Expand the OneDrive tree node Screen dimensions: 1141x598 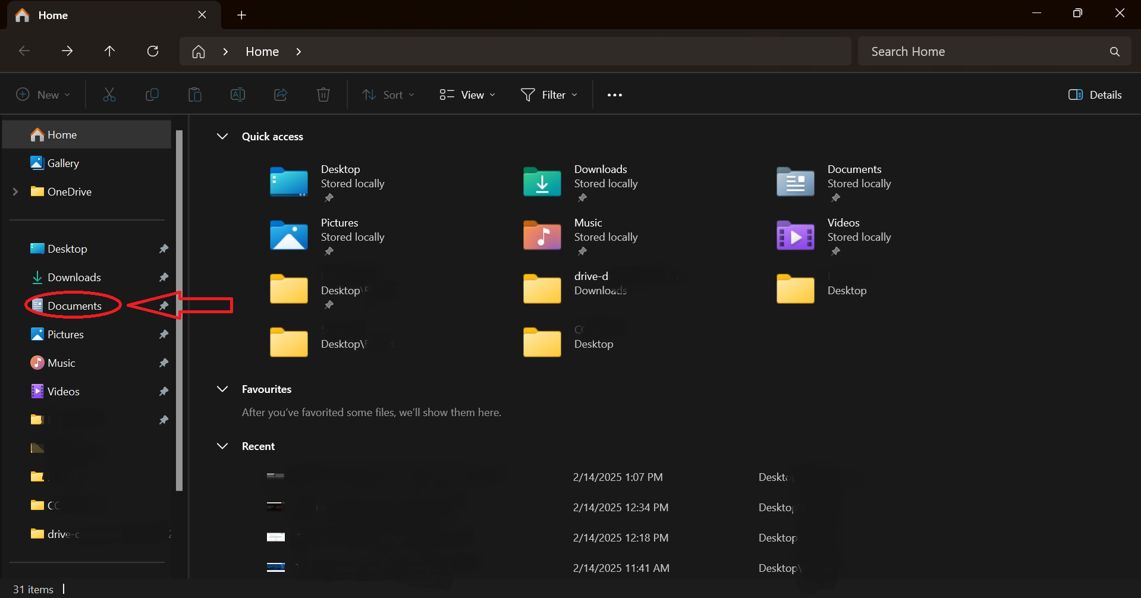[15, 191]
